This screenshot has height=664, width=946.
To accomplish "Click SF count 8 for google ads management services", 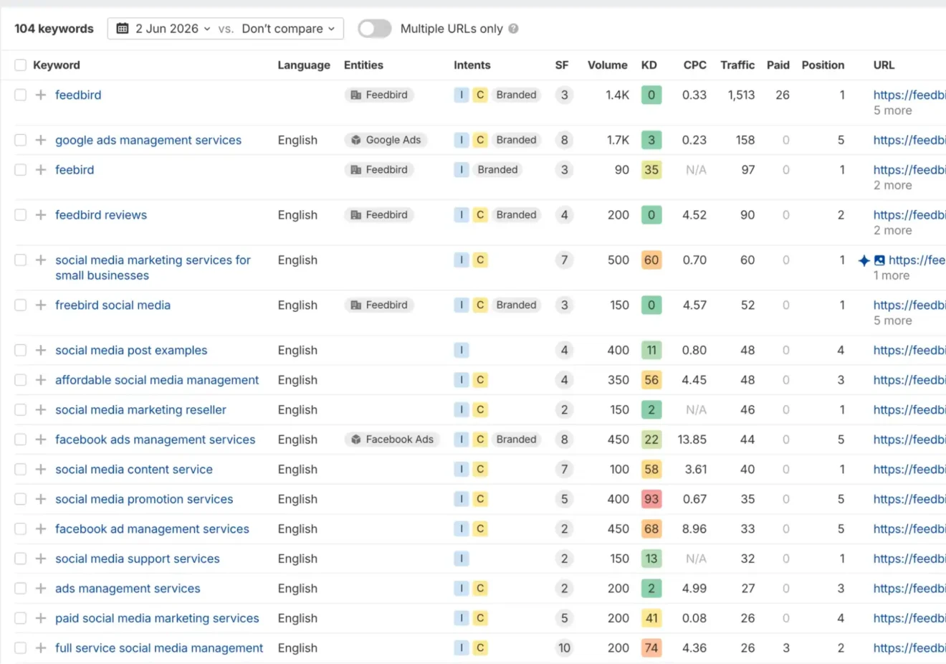I will click(x=565, y=140).
